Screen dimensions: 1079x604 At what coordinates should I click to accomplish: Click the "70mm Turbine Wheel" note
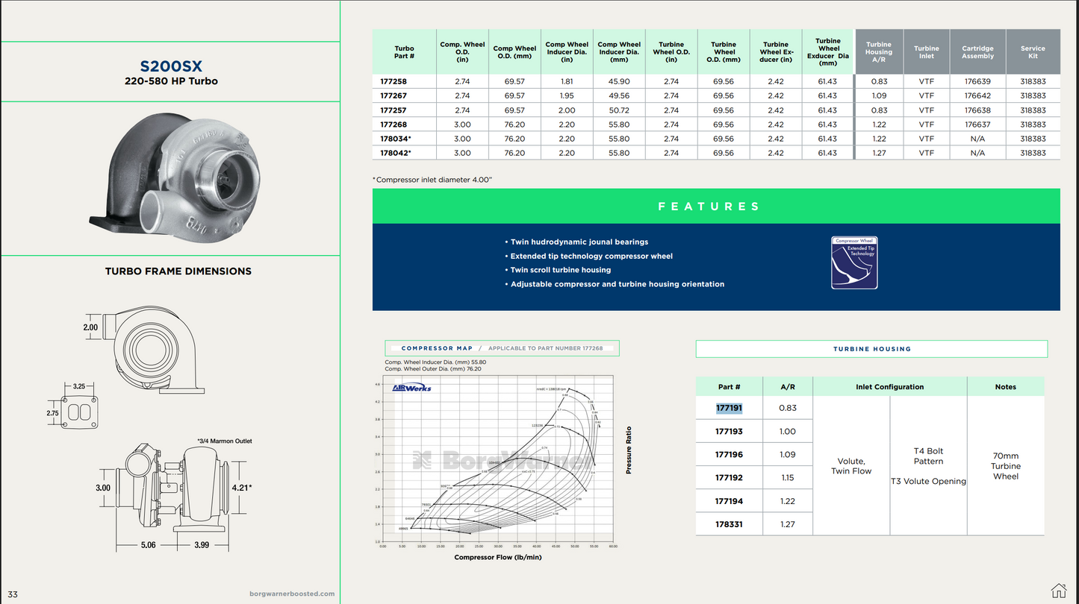1005,466
